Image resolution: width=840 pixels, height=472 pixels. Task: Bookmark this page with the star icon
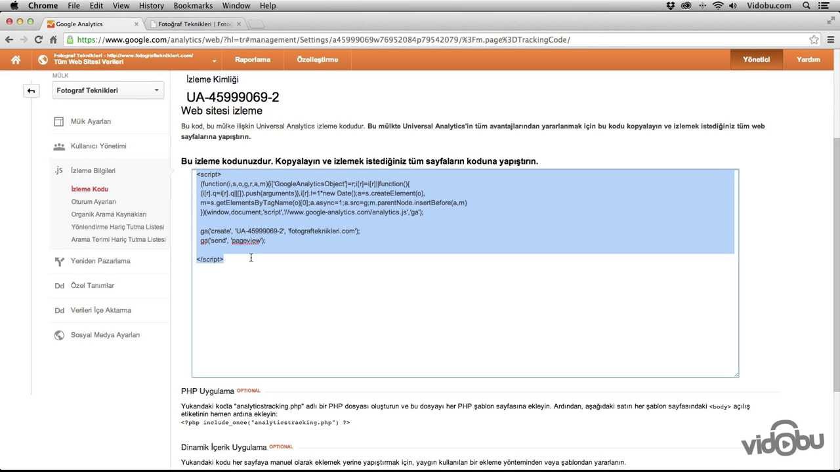tap(814, 39)
